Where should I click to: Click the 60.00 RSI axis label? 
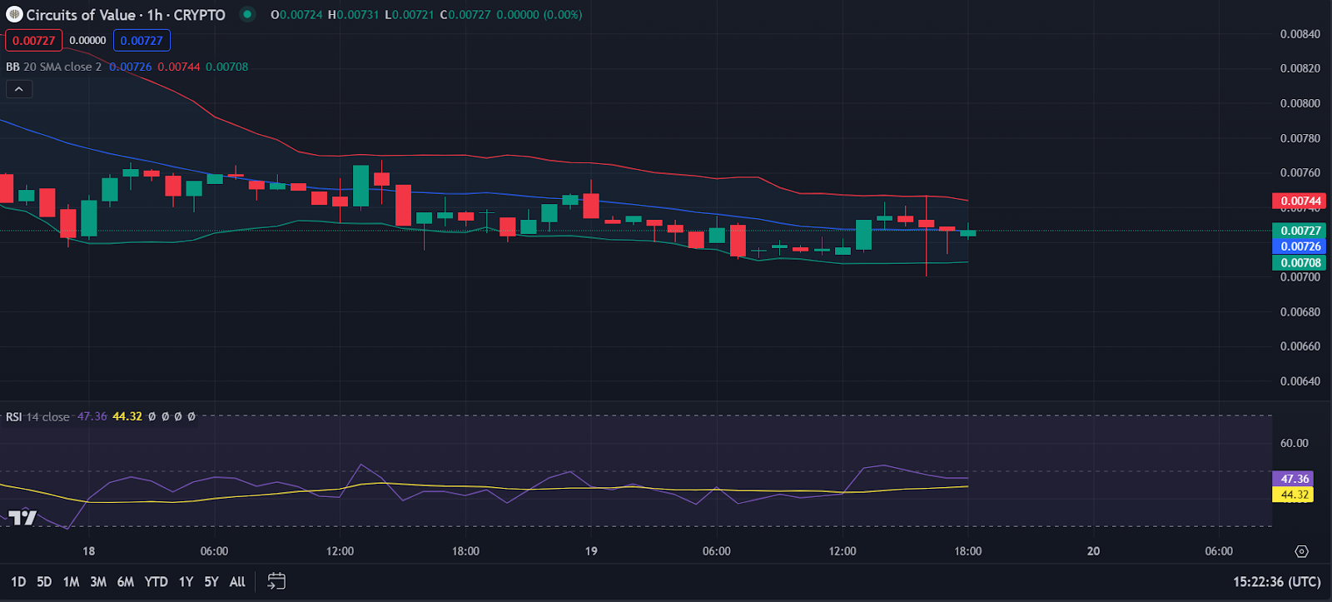coord(1294,443)
